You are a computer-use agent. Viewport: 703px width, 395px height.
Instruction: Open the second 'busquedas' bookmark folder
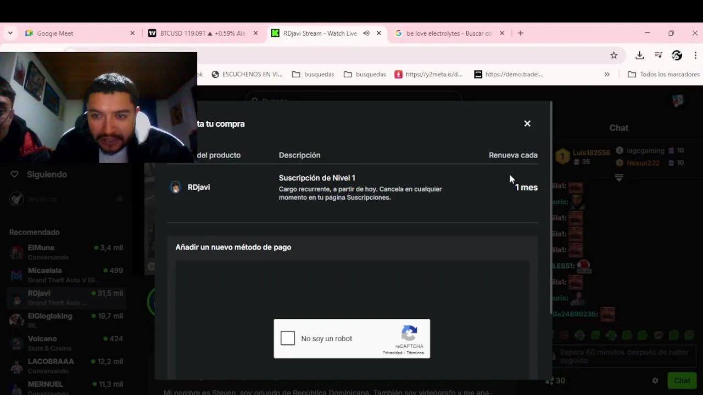[x=365, y=74]
